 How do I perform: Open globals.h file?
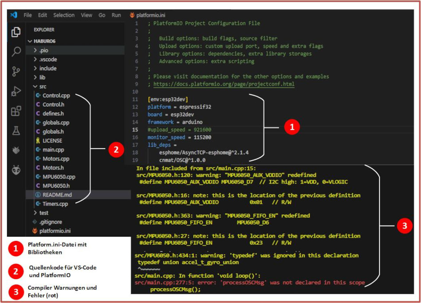pos(50,132)
